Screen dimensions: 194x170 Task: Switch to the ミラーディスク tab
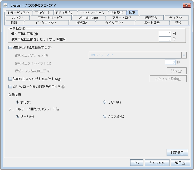click(x=18, y=13)
